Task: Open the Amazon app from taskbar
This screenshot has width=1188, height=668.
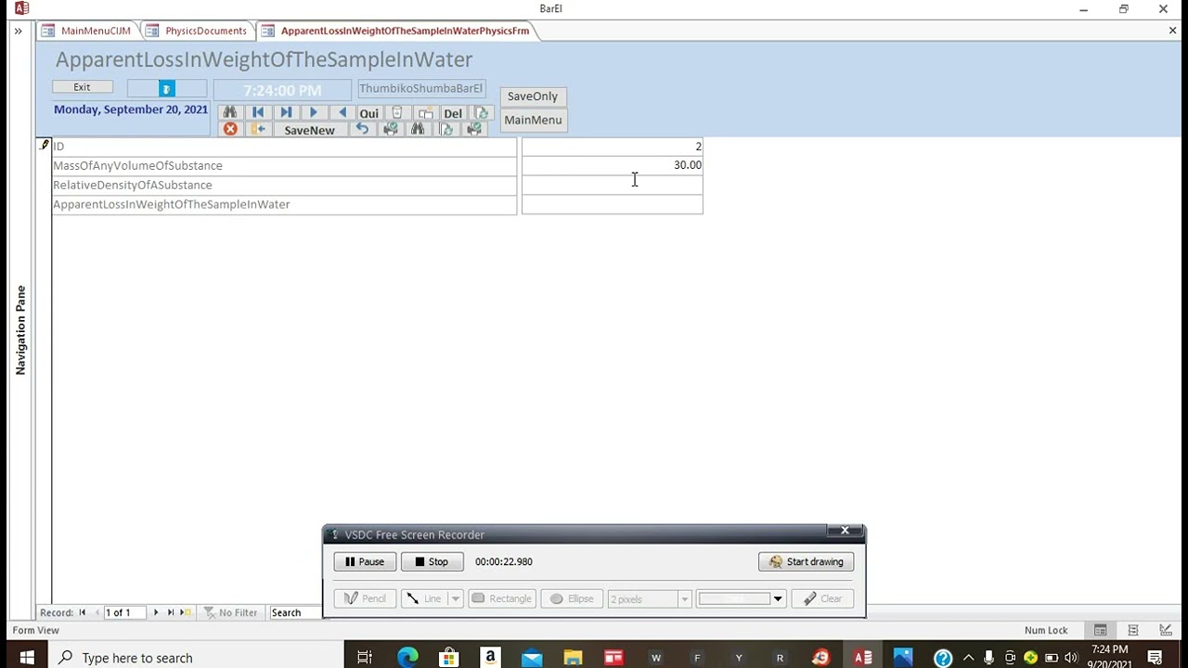Action: click(490, 658)
